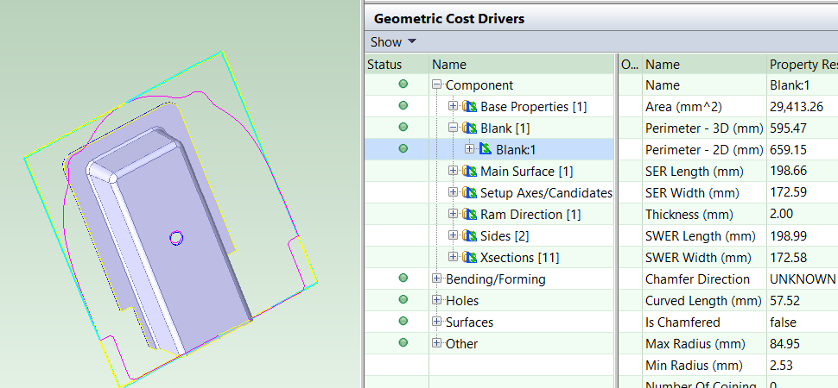Expand the Other tree node

click(x=437, y=343)
